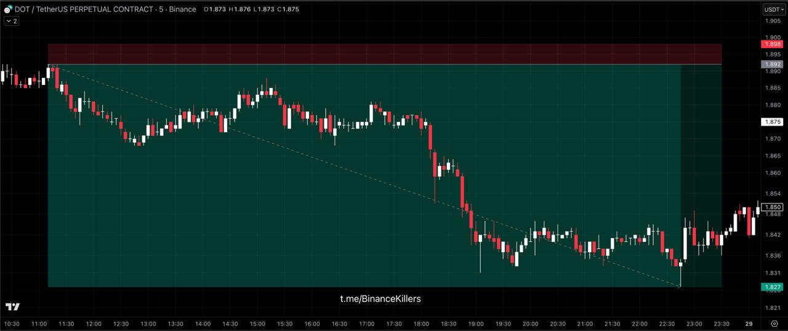
Task: Click the High value H1.876
Action: point(238,9)
